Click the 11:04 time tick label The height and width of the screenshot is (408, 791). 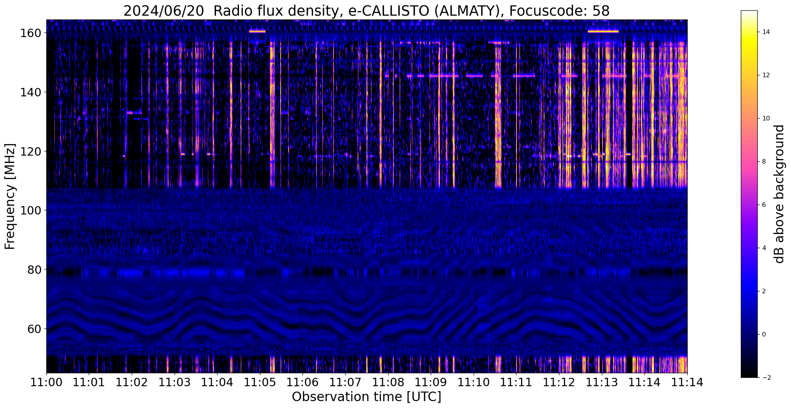217,382
